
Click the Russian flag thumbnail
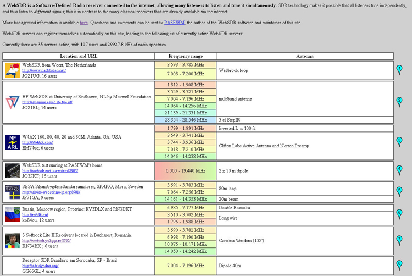tap(12, 214)
